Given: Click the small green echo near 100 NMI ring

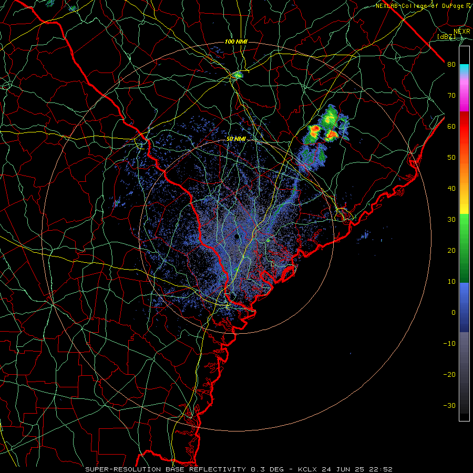Looking at the screenshot, I should tap(238, 75).
